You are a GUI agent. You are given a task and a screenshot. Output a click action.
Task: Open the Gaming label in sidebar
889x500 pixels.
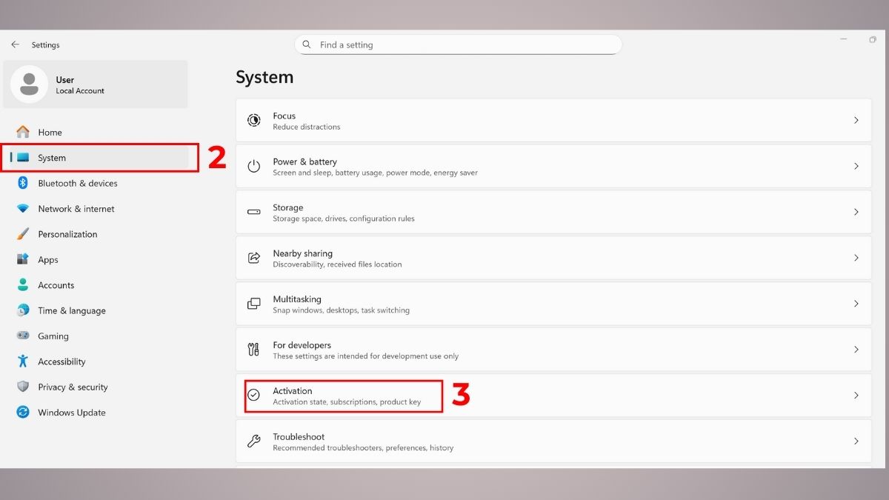point(53,336)
